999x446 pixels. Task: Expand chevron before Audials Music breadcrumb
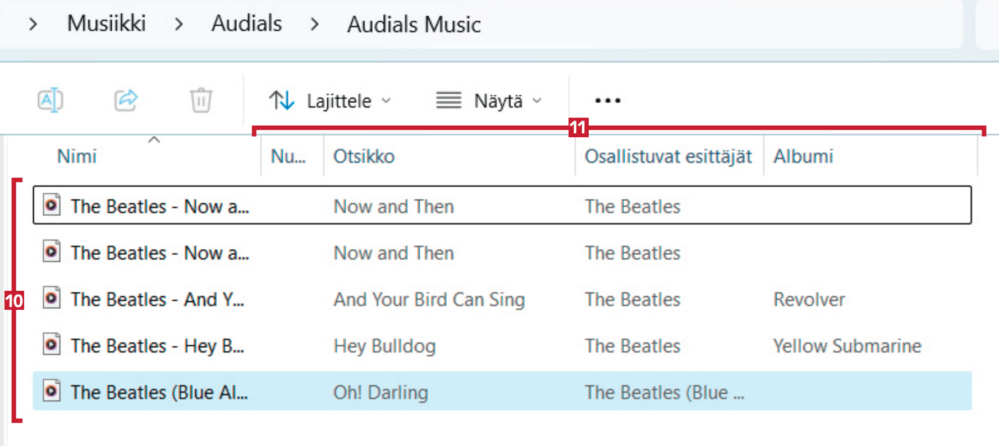pyautogui.click(x=315, y=24)
